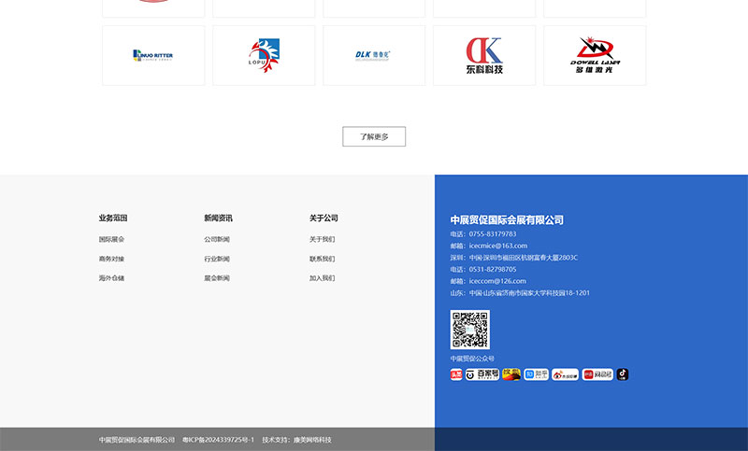
Task: Click the LOPU partner logo
Action: point(264,55)
